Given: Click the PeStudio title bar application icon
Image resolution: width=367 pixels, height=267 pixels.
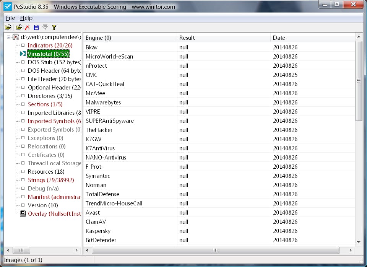Looking at the screenshot, I should tap(8, 7).
